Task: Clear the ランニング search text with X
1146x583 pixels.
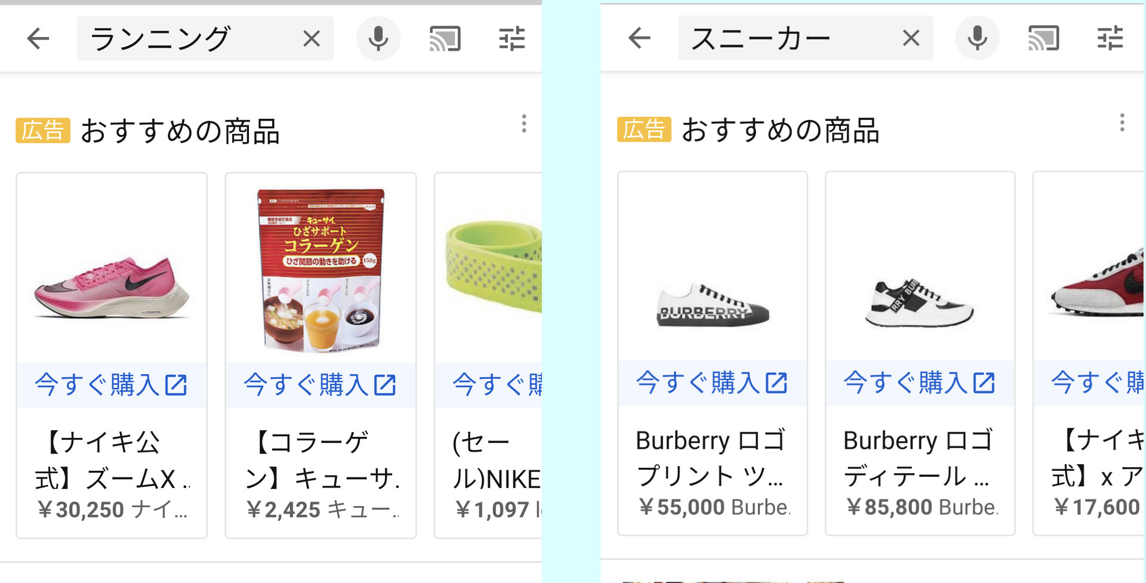Action: click(312, 38)
